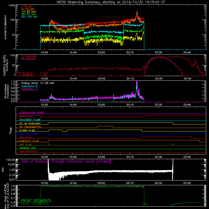
Task: Select the green 25-50 keV legend label
Action: coord(29,14)
